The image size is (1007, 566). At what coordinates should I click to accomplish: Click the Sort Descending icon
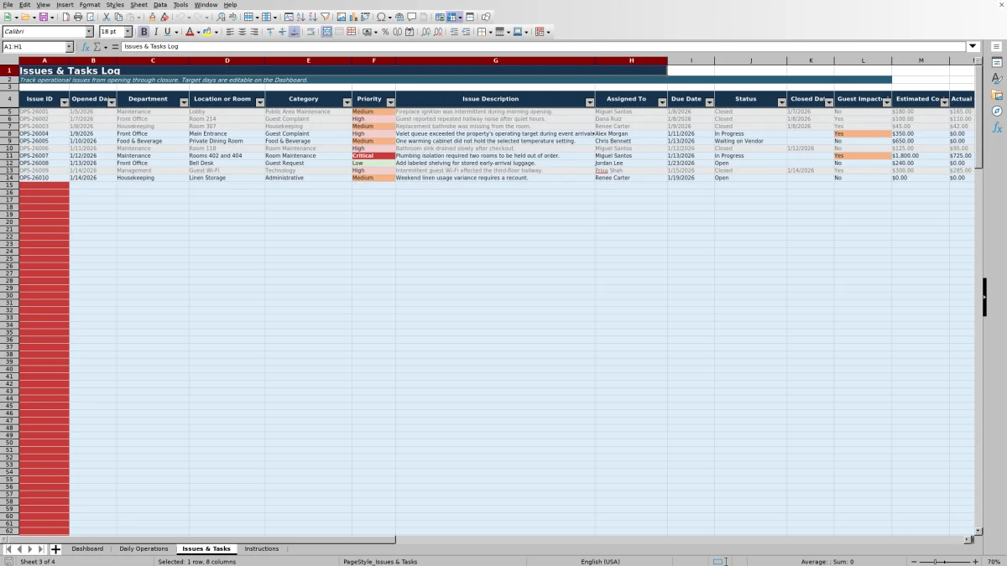click(x=312, y=17)
